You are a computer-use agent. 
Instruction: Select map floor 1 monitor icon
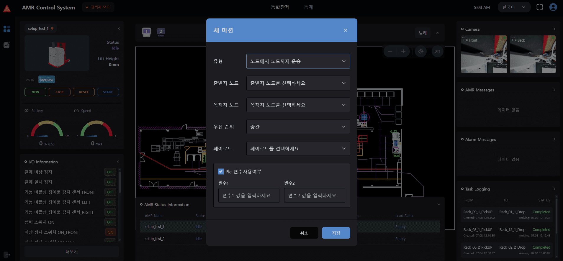pos(146,32)
